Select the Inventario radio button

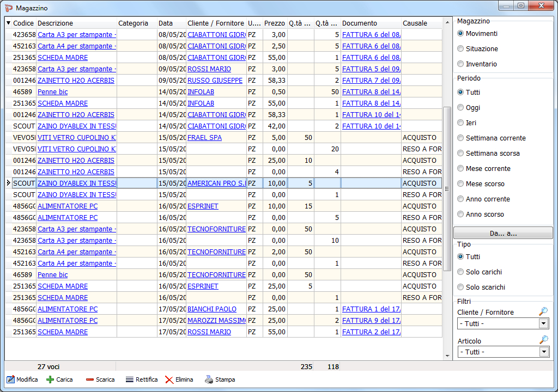(460, 64)
